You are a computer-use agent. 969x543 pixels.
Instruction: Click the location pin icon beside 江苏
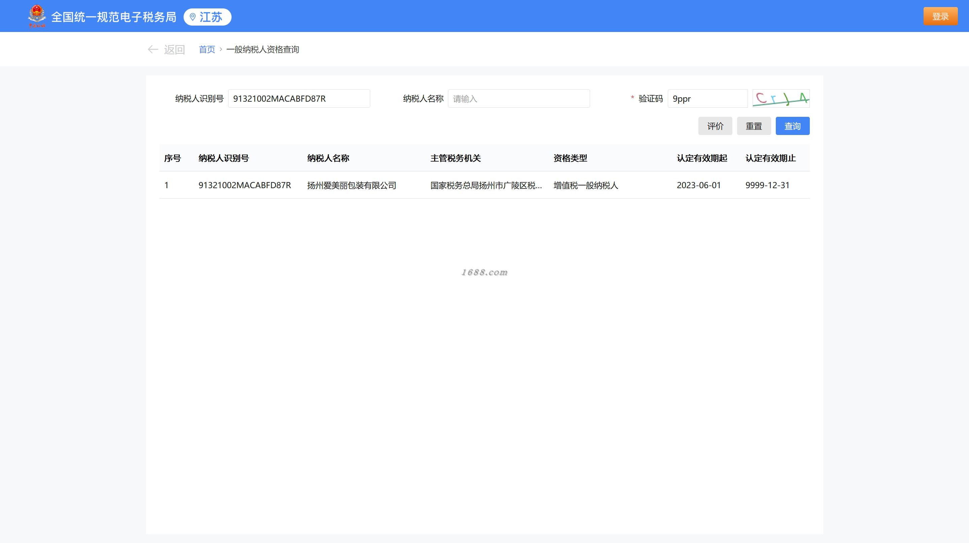193,17
